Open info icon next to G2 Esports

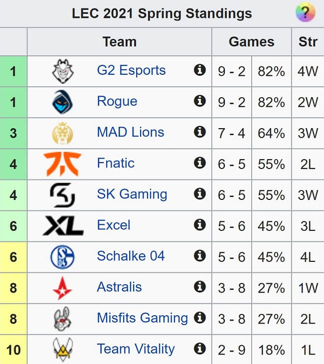tap(200, 70)
